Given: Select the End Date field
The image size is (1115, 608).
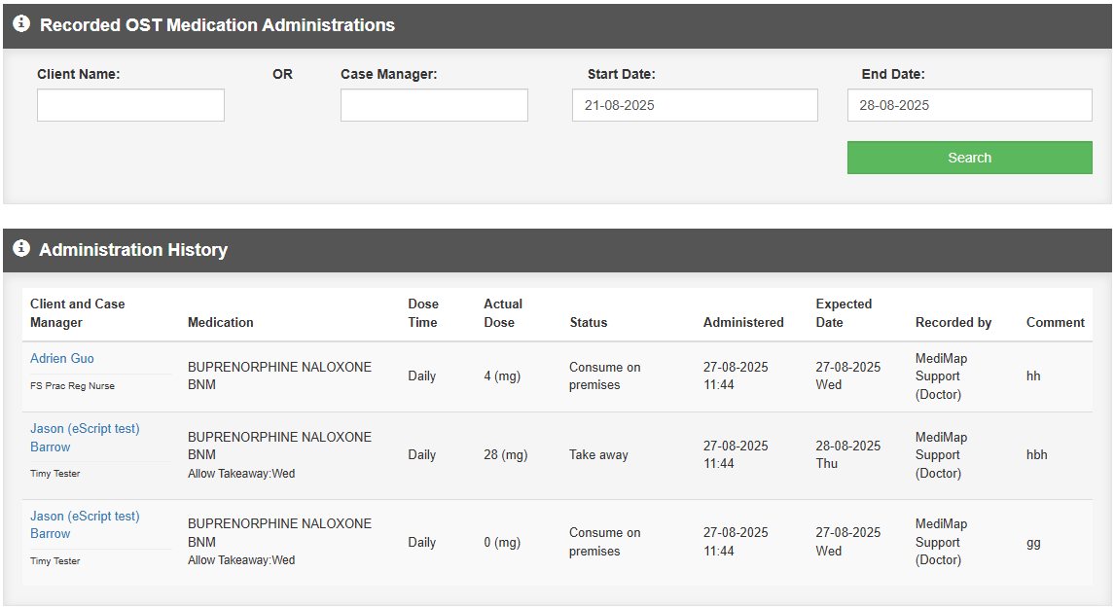Looking at the screenshot, I should (969, 105).
